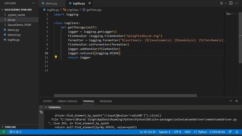242x136 pixels.
Task: Run the Python file with play button
Action: [222, 3]
